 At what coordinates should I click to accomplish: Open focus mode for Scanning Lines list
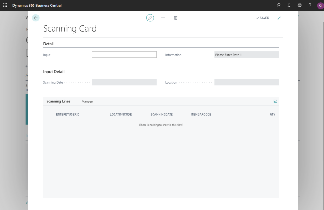(275, 101)
